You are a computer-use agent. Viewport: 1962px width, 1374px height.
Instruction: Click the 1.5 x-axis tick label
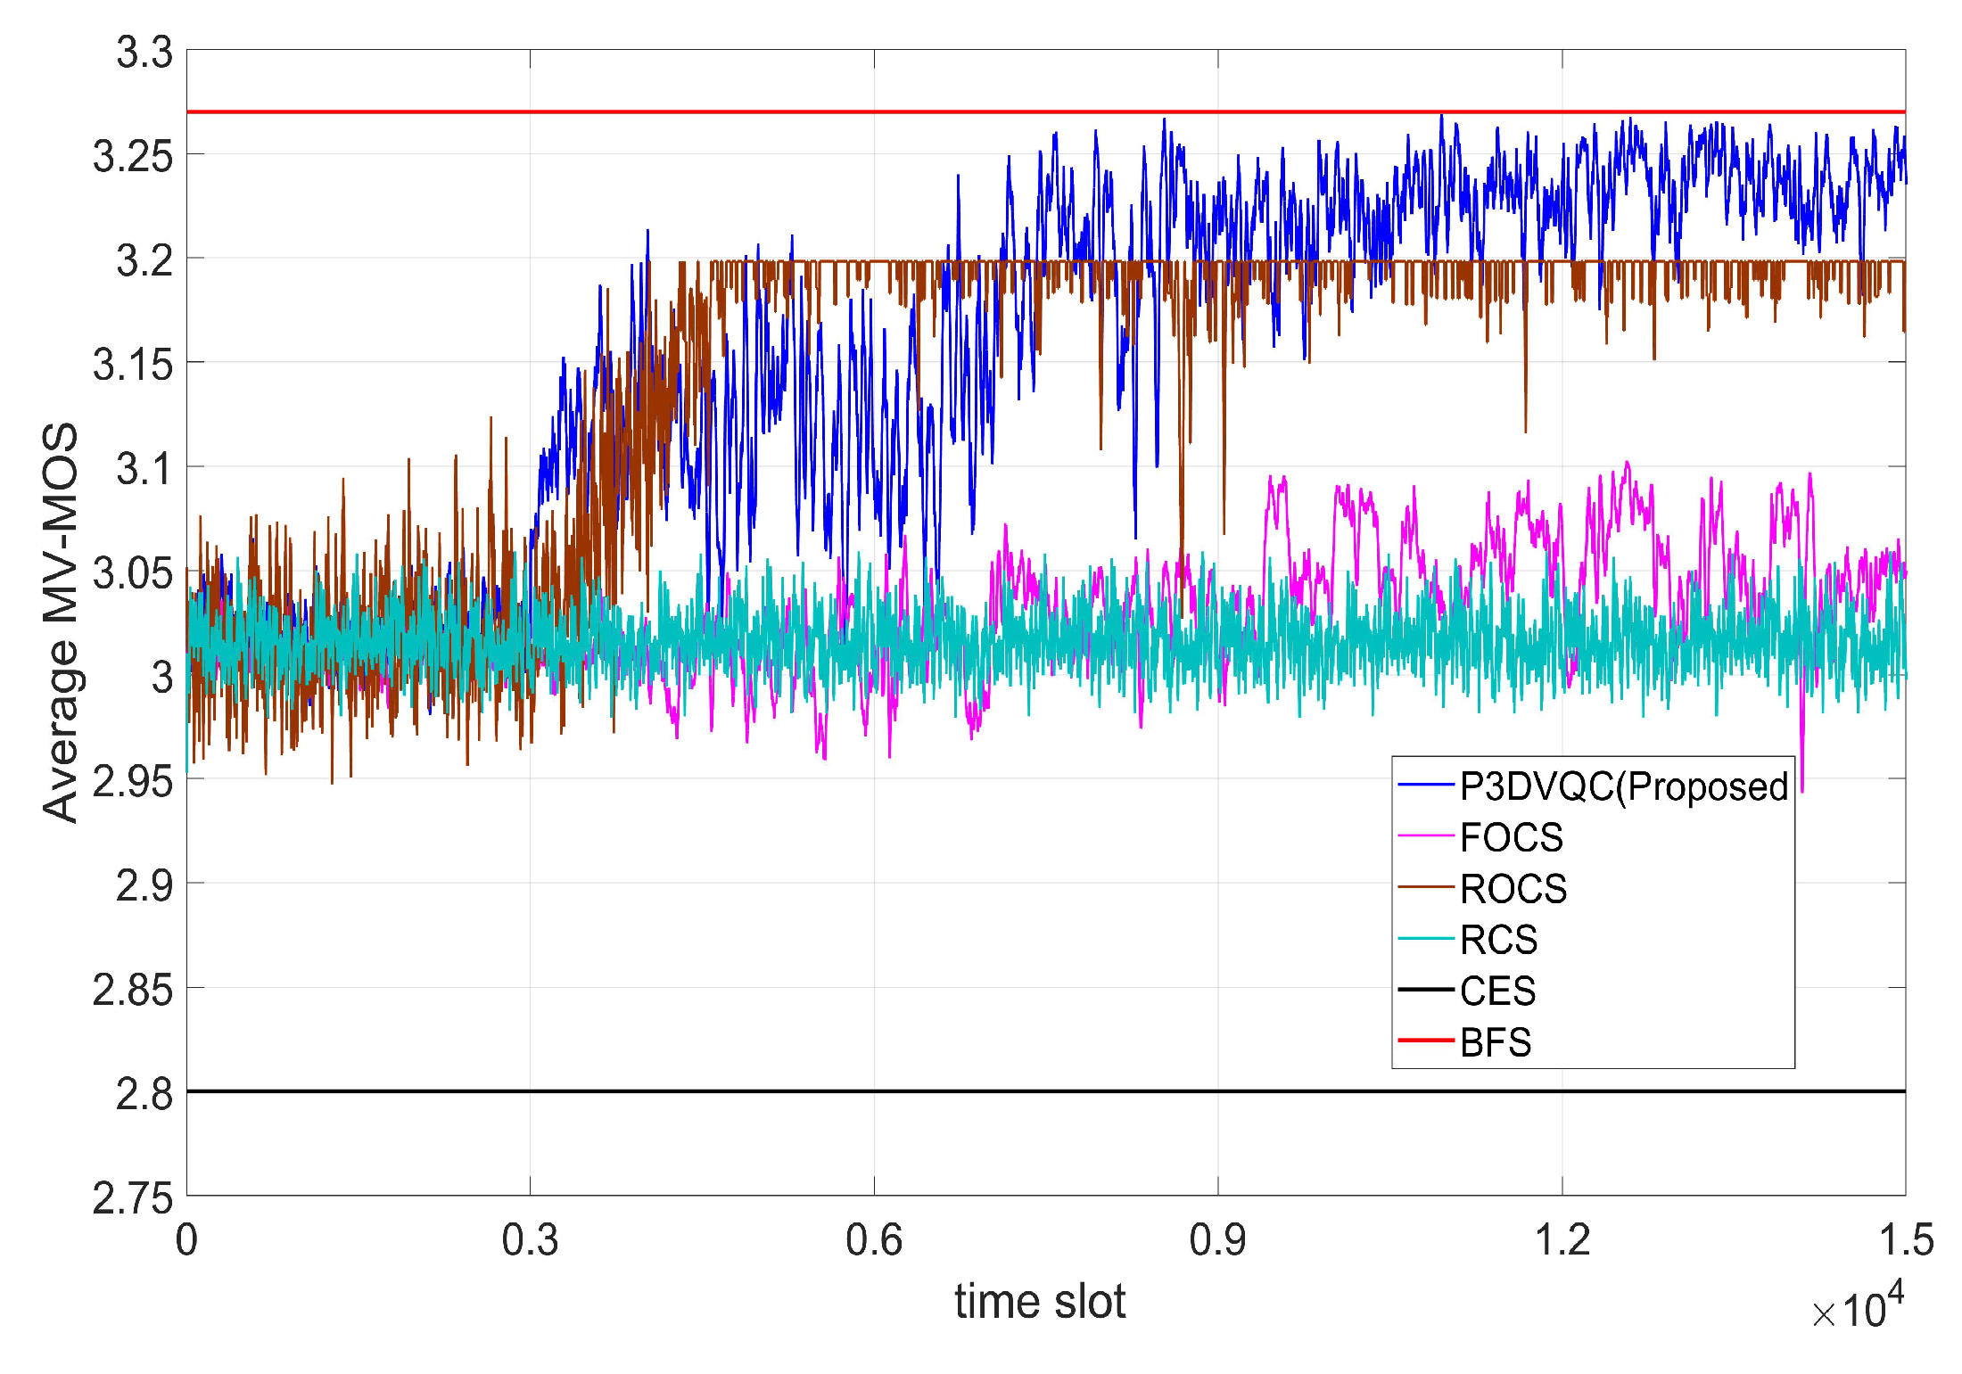pos(1906,1240)
